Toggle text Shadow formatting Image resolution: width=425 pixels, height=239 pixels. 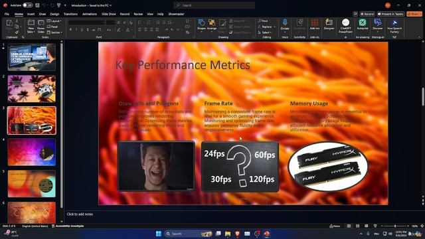click(x=88, y=29)
